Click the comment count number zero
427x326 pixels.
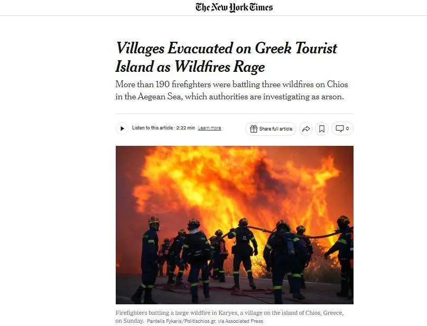(347, 128)
